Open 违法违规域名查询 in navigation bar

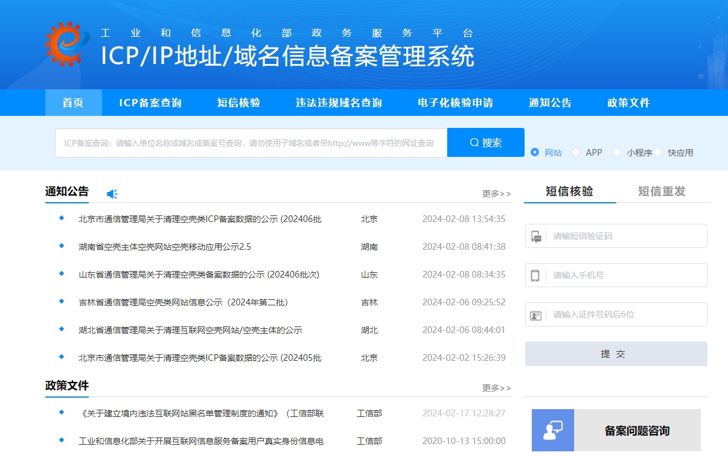click(339, 103)
